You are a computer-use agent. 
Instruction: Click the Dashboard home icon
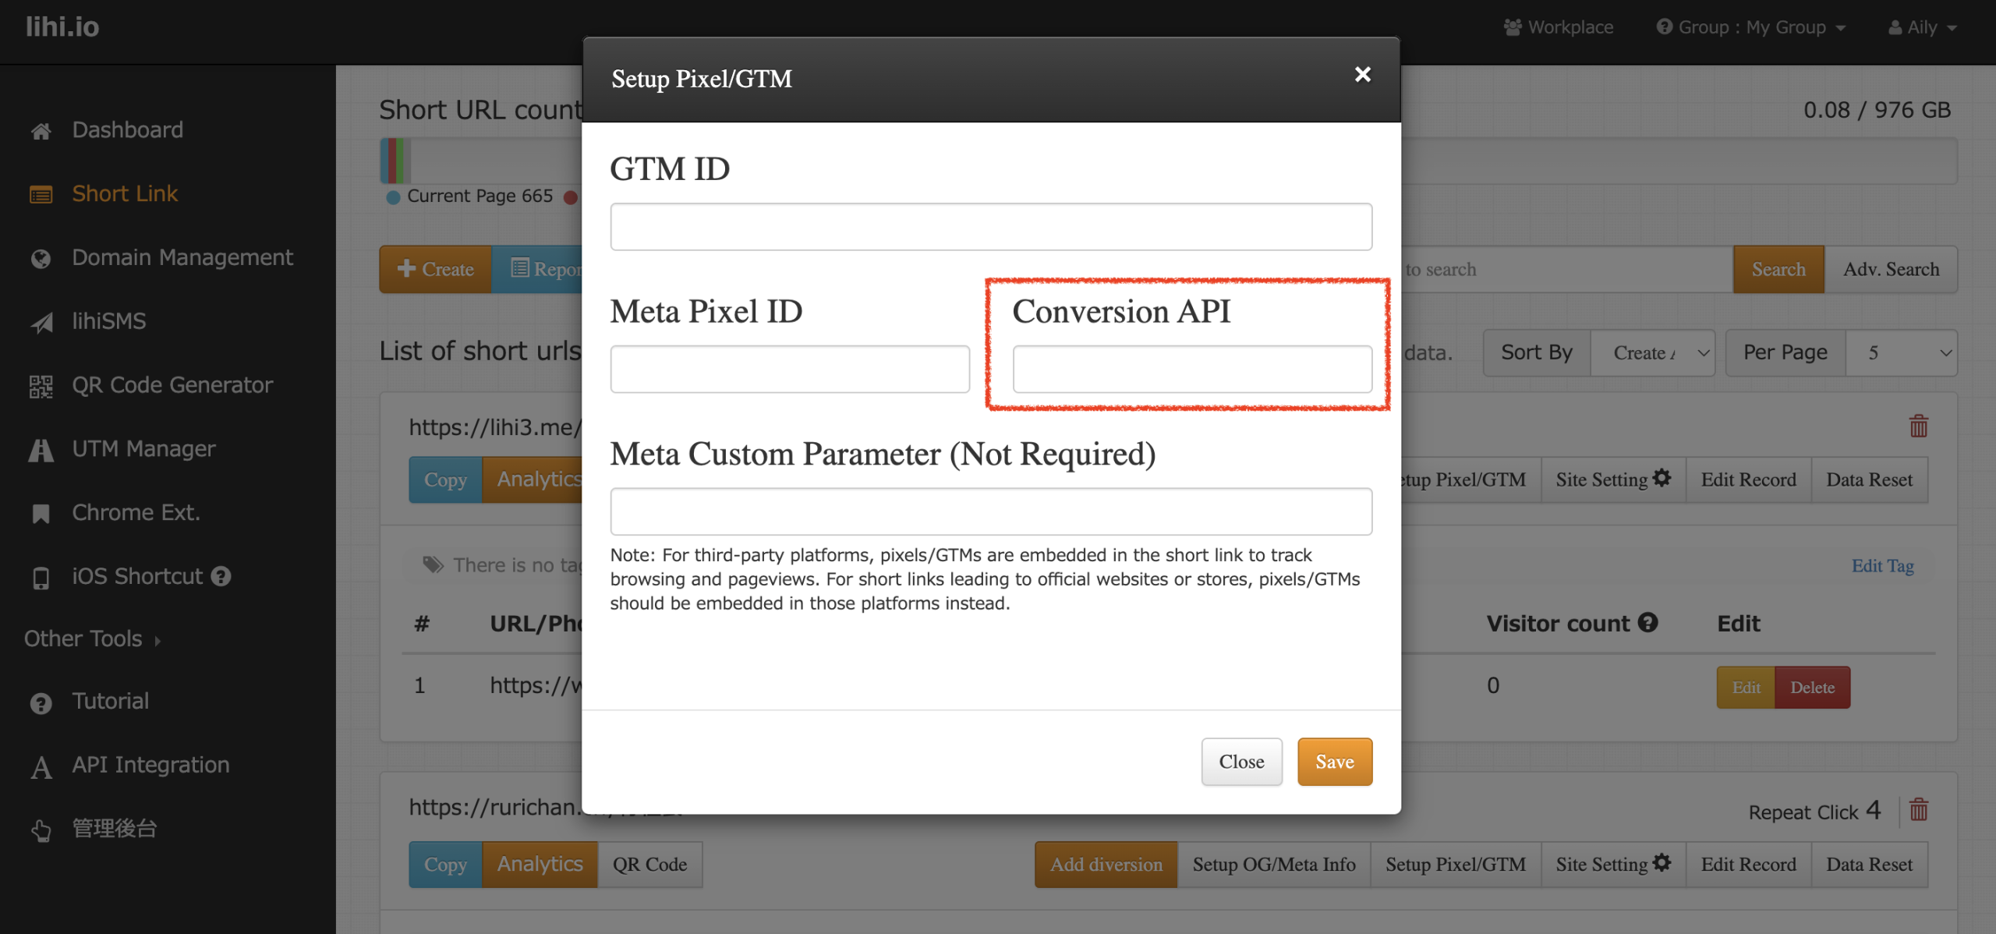(41, 131)
